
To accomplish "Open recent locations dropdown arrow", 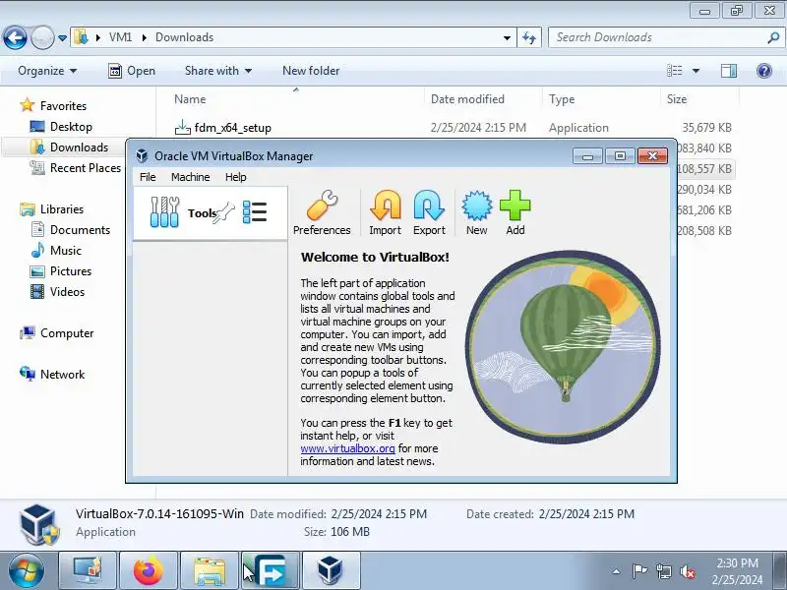I will tap(62, 38).
